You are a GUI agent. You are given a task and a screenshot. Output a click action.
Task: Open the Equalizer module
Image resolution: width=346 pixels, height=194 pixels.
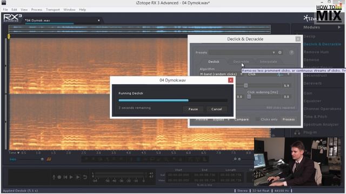(x=312, y=101)
